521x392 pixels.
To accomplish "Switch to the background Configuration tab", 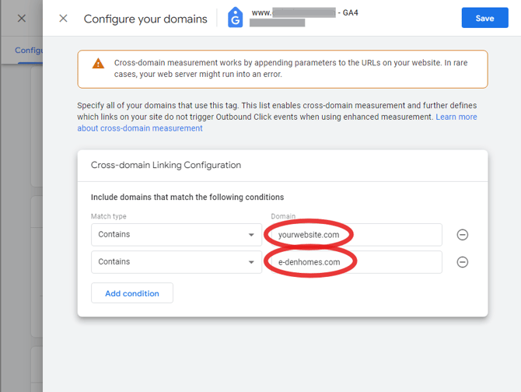I will 28,51.
